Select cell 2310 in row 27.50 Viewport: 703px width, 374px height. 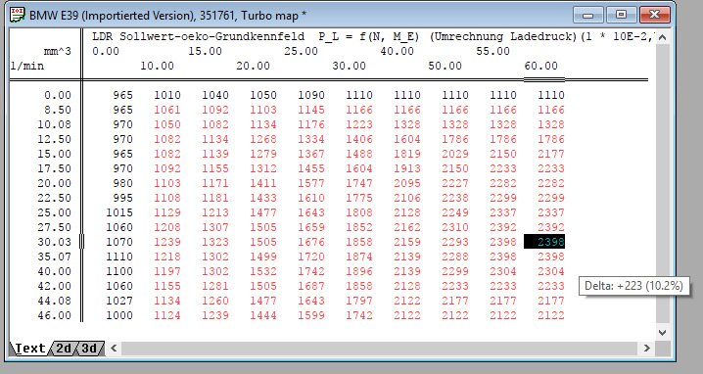click(455, 227)
